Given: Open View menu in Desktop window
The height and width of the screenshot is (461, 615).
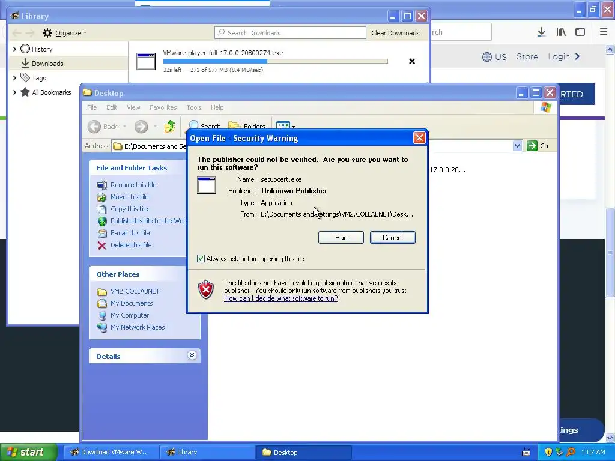Looking at the screenshot, I should [x=133, y=107].
